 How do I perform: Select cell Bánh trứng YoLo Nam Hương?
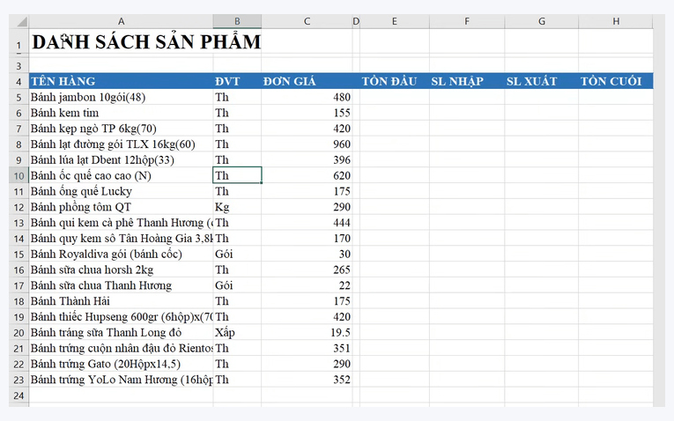pyautogui.click(x=121, y=380)
